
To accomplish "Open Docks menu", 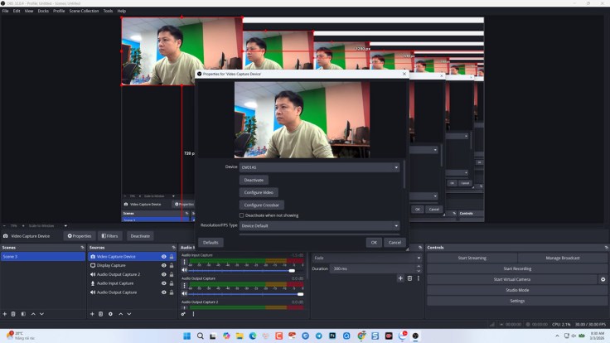I will point(43,11).
